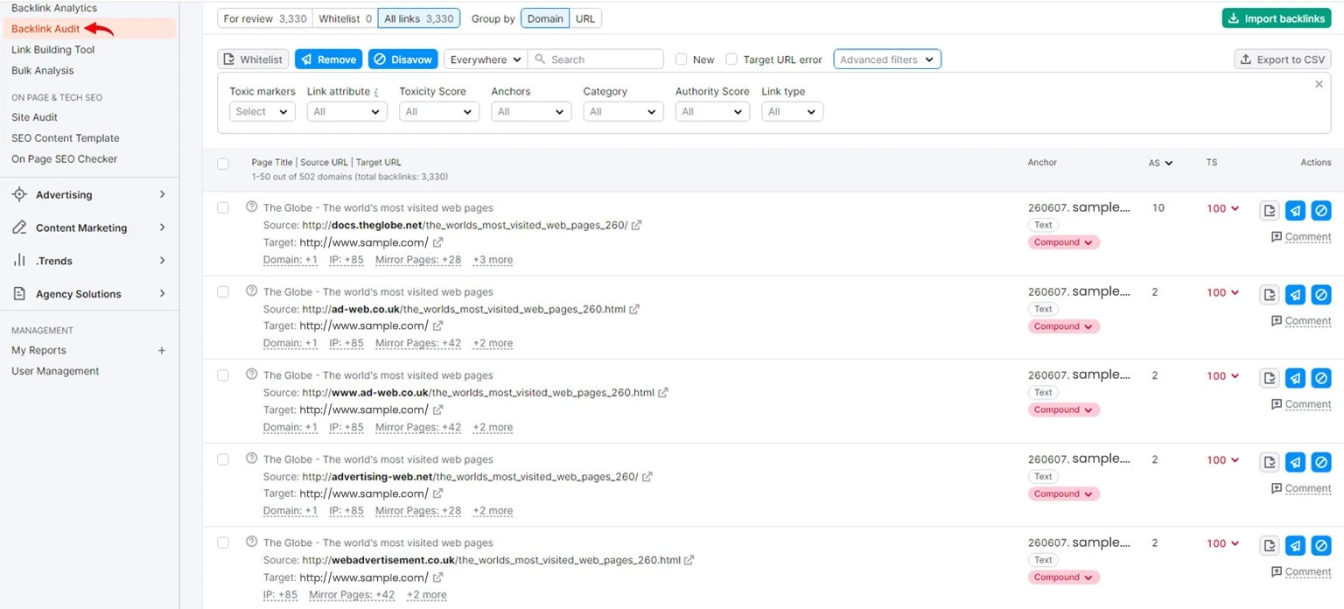Remove icon in www.ad-web.co.uk row actions
The image size is (1344, 609).
[x=1296, y=378]
